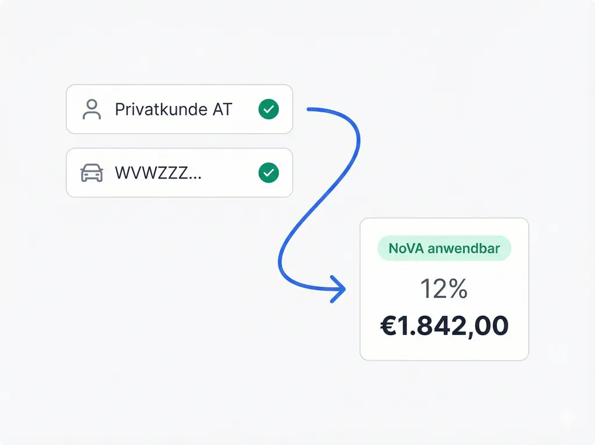This screenshot has height=445, width=595.
Task: Click the AT country code text
Action: 222,109
